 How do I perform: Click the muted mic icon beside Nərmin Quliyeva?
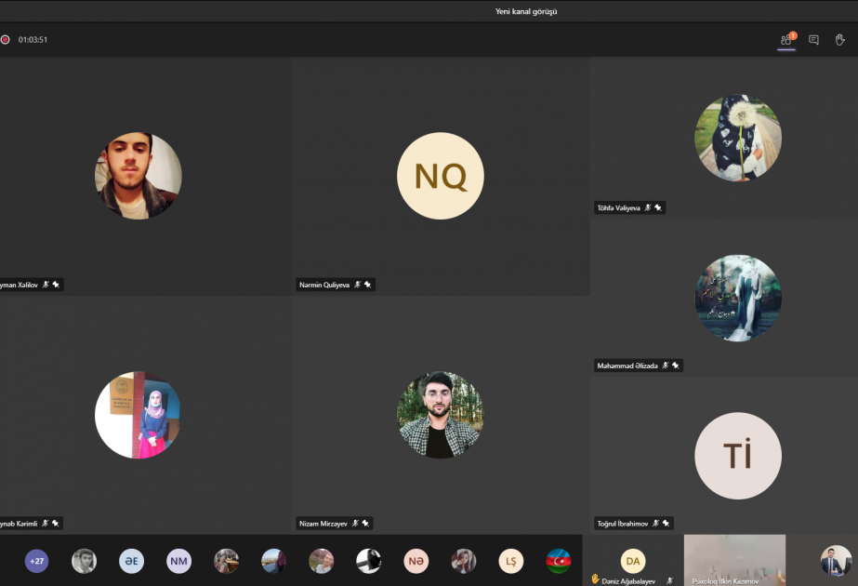357,285
